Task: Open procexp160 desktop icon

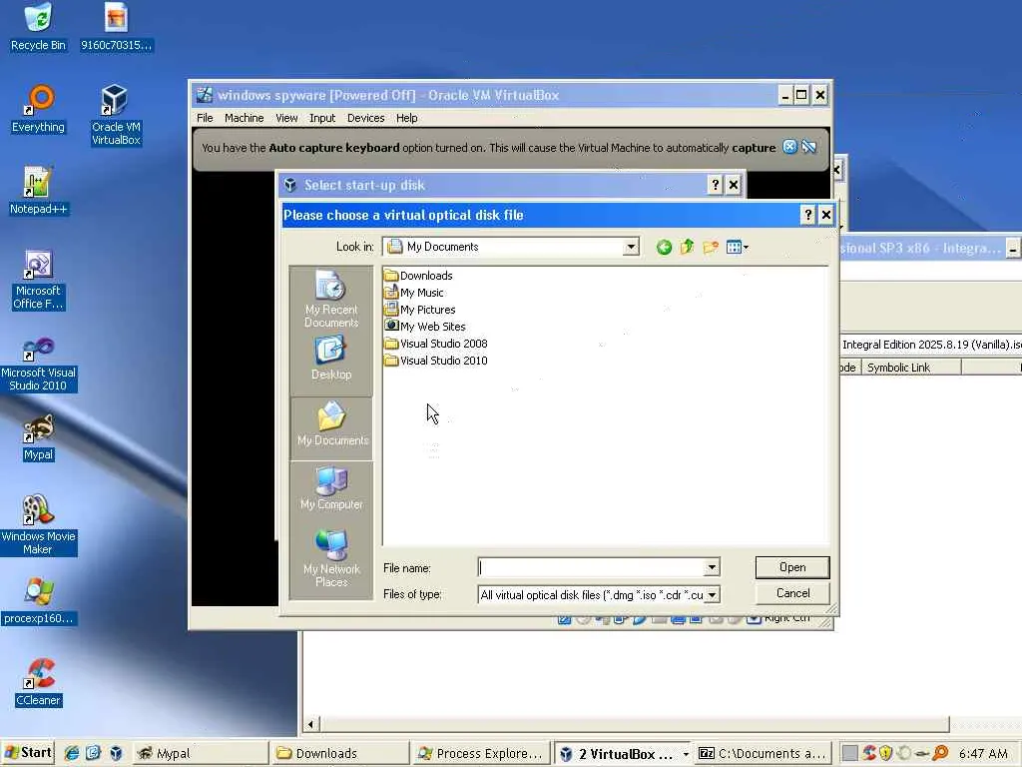Action: (38, 601)
